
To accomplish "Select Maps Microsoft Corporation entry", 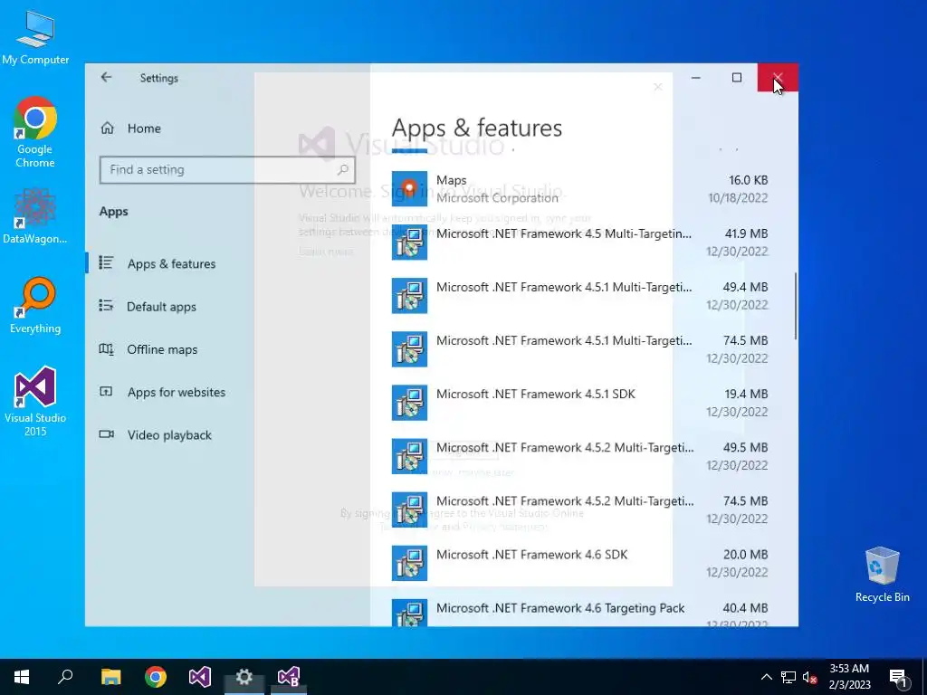I will point(580,188).
